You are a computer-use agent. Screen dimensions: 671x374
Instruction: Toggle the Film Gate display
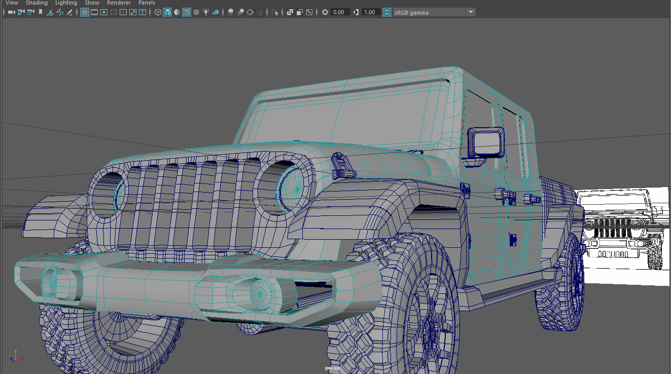pos(94,12)
